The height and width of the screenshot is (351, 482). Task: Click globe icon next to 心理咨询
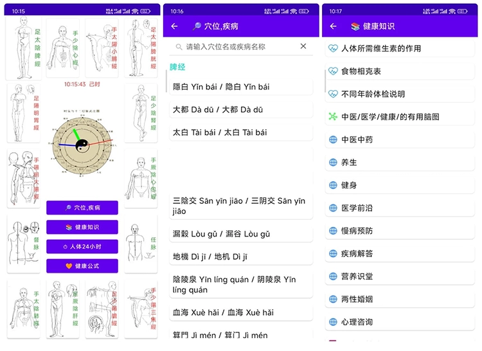(x=333, y=322)
